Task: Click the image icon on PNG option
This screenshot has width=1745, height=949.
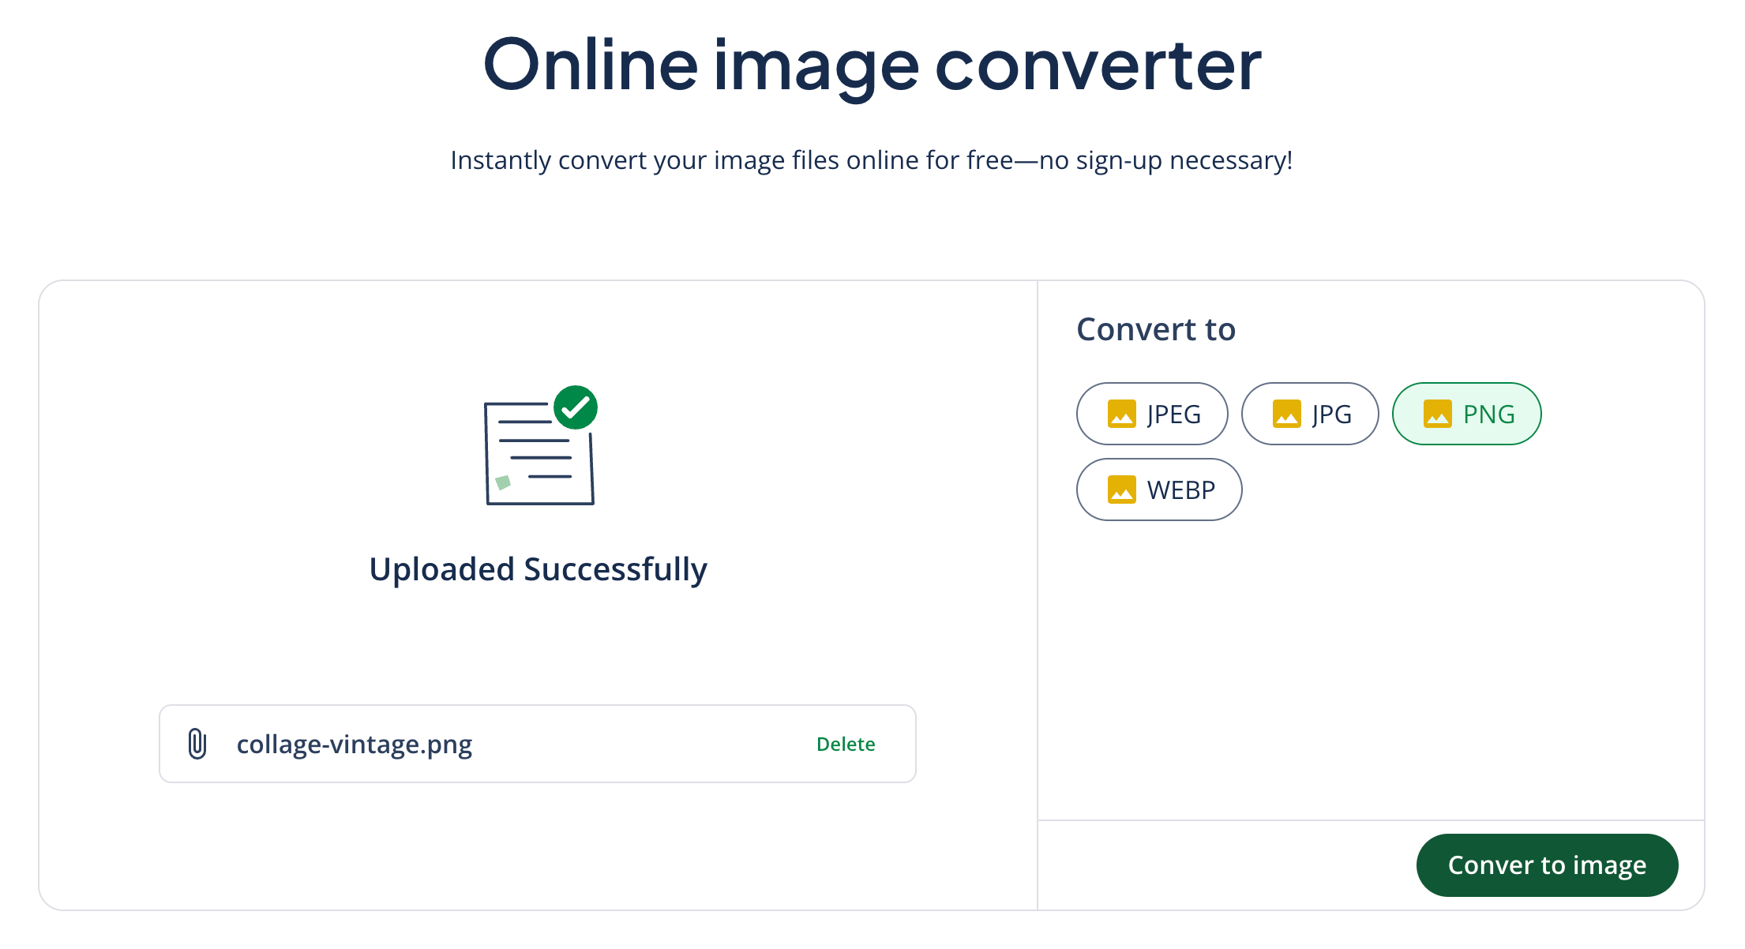Action: (1437, 414)
